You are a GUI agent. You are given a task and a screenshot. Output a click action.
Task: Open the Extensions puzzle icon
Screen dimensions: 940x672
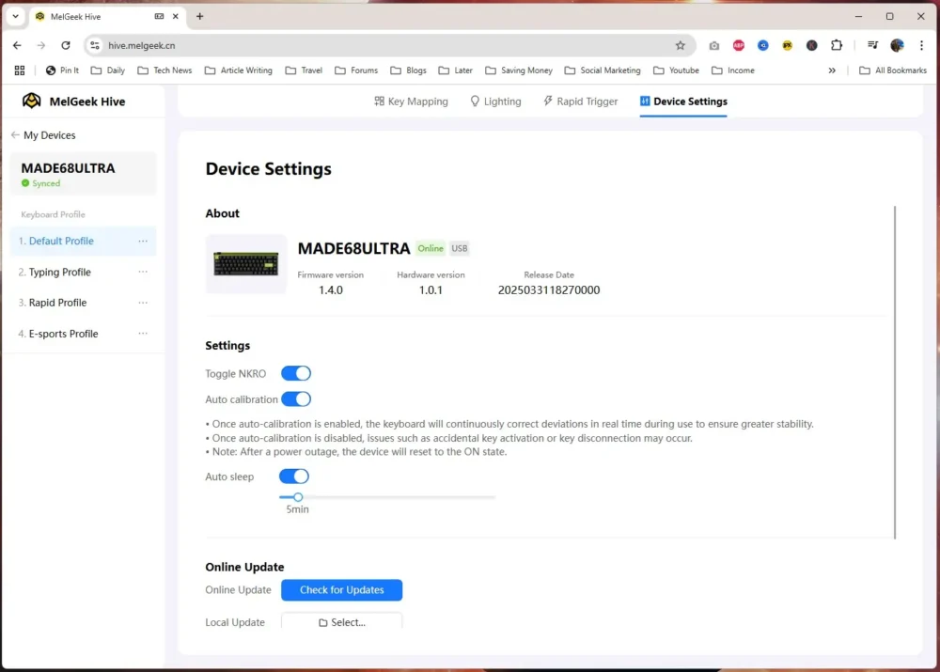pyautogui.click(x=837, y=45)
